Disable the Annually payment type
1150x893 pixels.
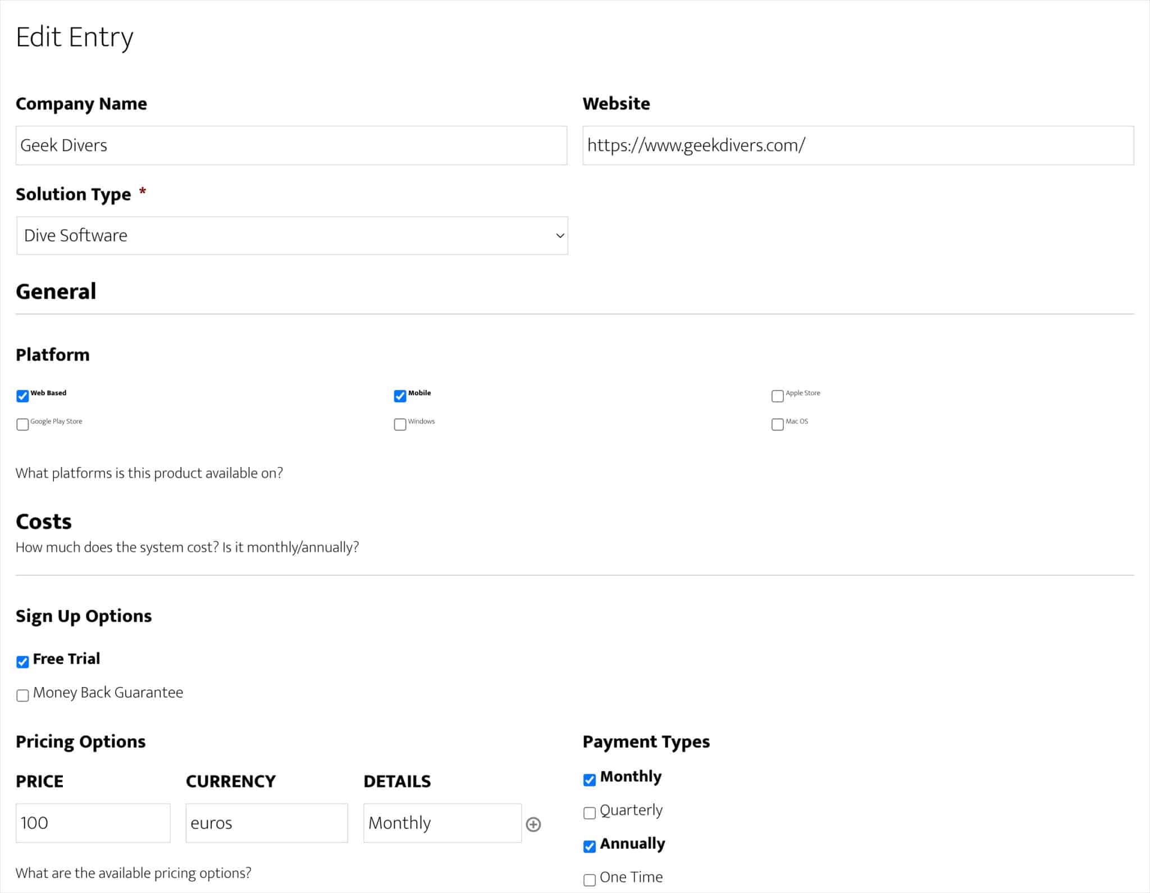(589, 846)
